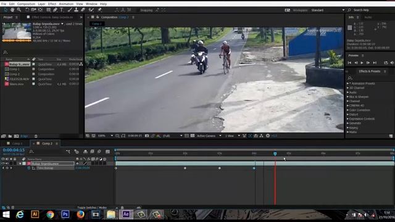The height and width of the screenshot is (222, 395).
Task: Select the Horizontal Type tool
Action: click(x=62, y=10)
